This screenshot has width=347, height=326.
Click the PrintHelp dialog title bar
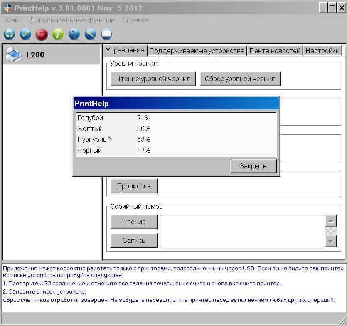coord(176,104)
